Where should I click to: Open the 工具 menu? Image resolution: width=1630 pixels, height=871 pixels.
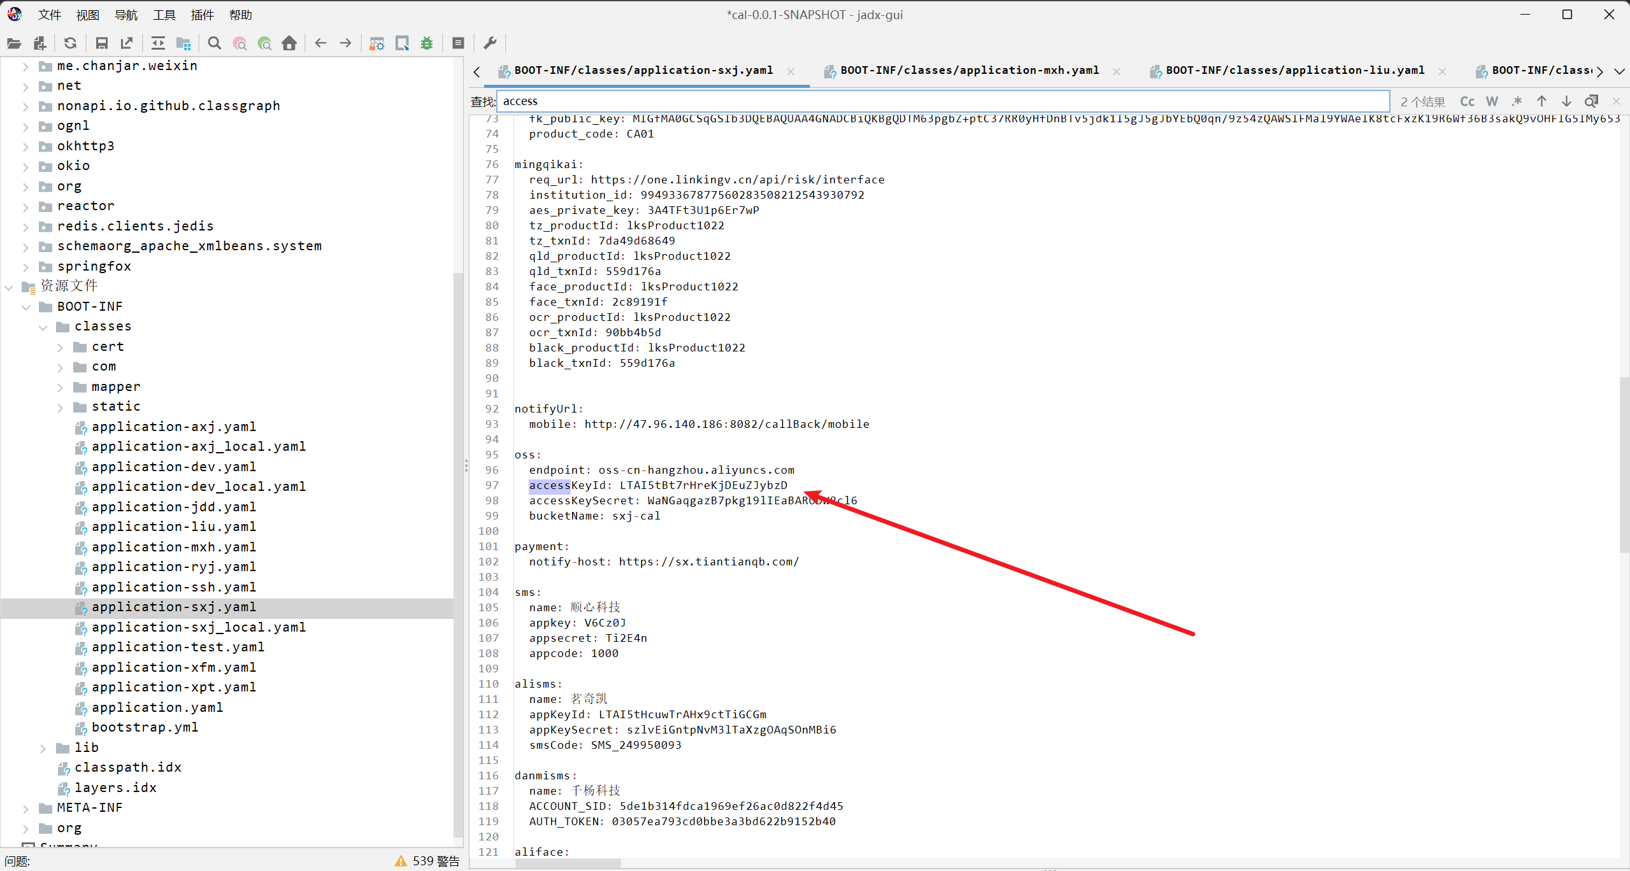[164, 15]
